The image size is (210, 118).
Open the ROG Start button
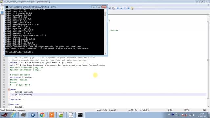4,115
